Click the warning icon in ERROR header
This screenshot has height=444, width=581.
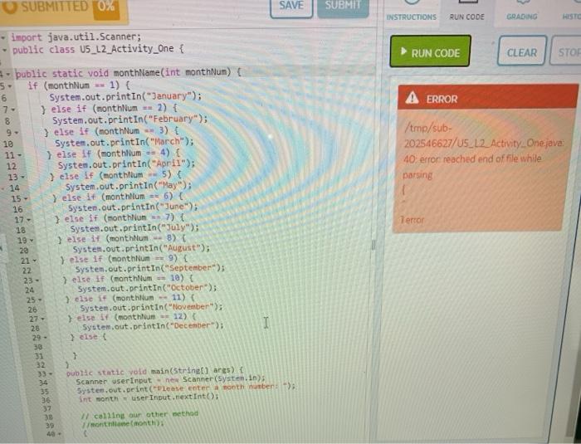(412, 98)
